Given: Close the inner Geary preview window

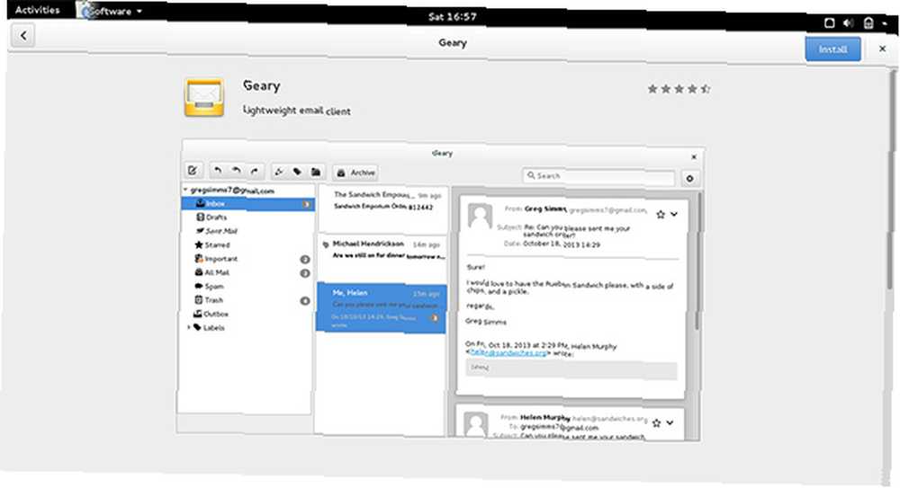Looking at the screenshot, I should point(693,156).
